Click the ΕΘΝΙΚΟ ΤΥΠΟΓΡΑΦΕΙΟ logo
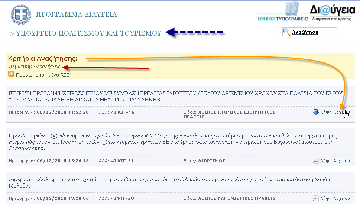This screenshot has width=360, height=205. coord(283,12)
